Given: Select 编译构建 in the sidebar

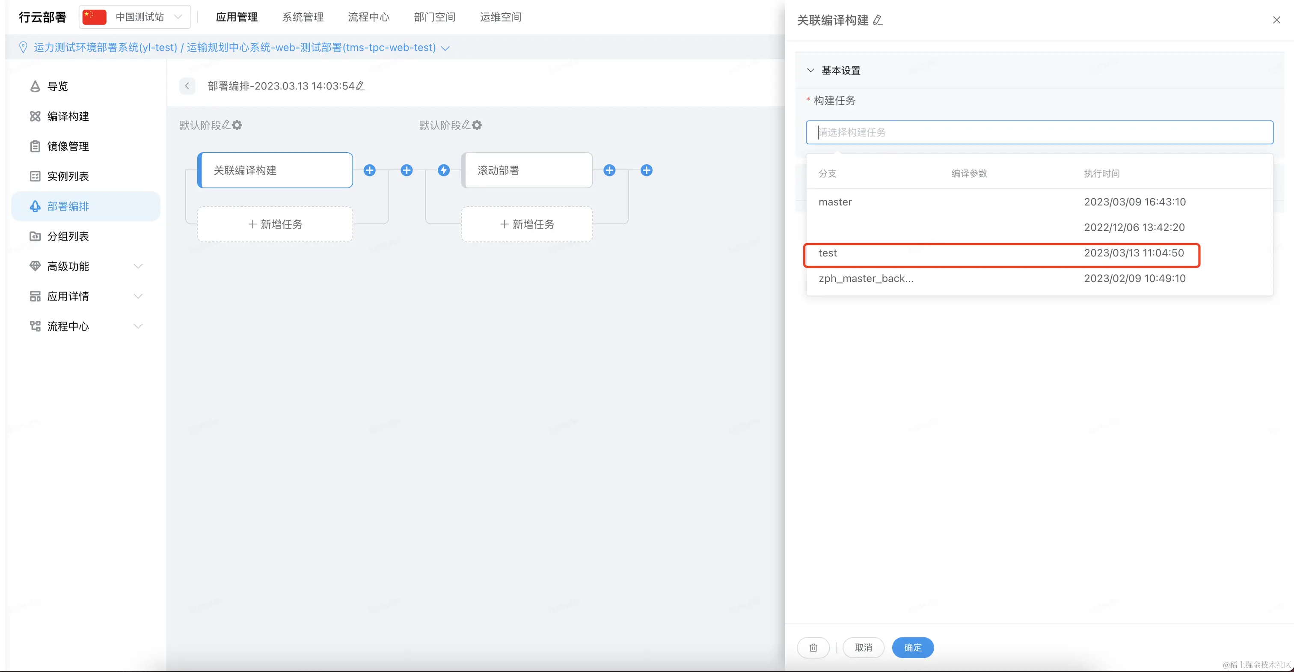Looking at the screenshot, I should 68,116.
